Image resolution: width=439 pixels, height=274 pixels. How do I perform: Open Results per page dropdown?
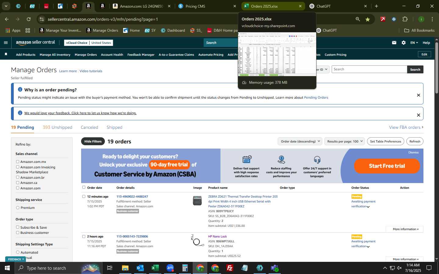tap(344, 141)
